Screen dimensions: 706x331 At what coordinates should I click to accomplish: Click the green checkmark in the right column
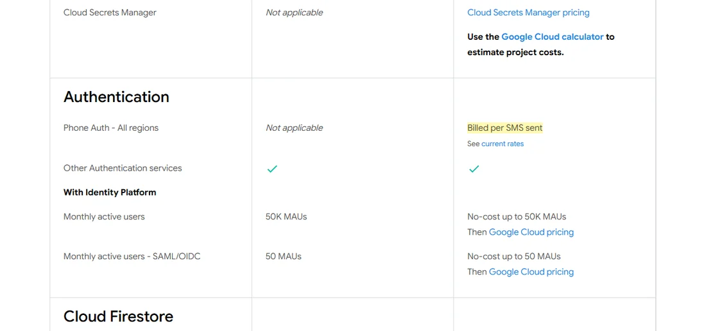(474, 169)
